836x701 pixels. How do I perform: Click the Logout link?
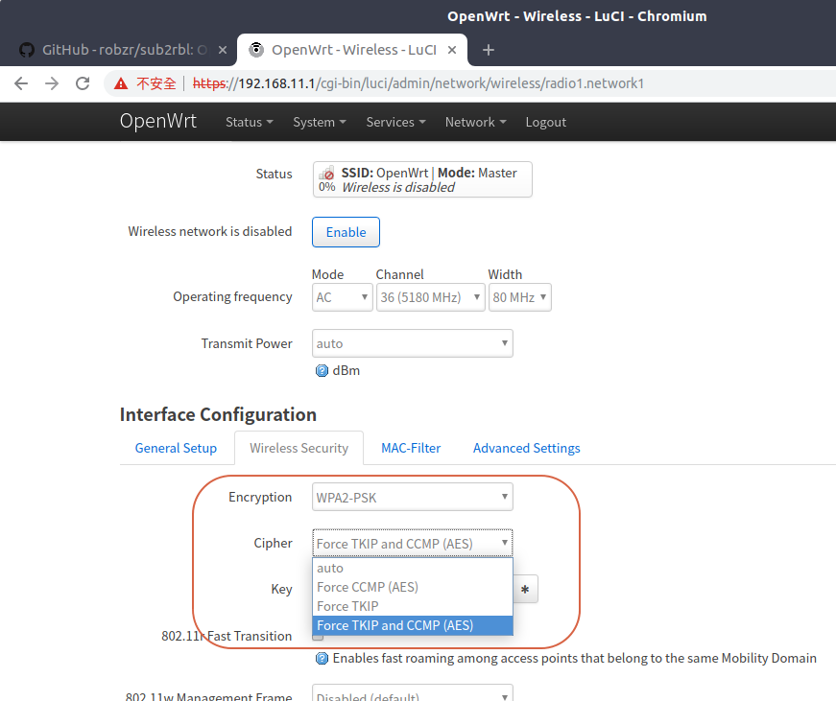coord(545,122)
